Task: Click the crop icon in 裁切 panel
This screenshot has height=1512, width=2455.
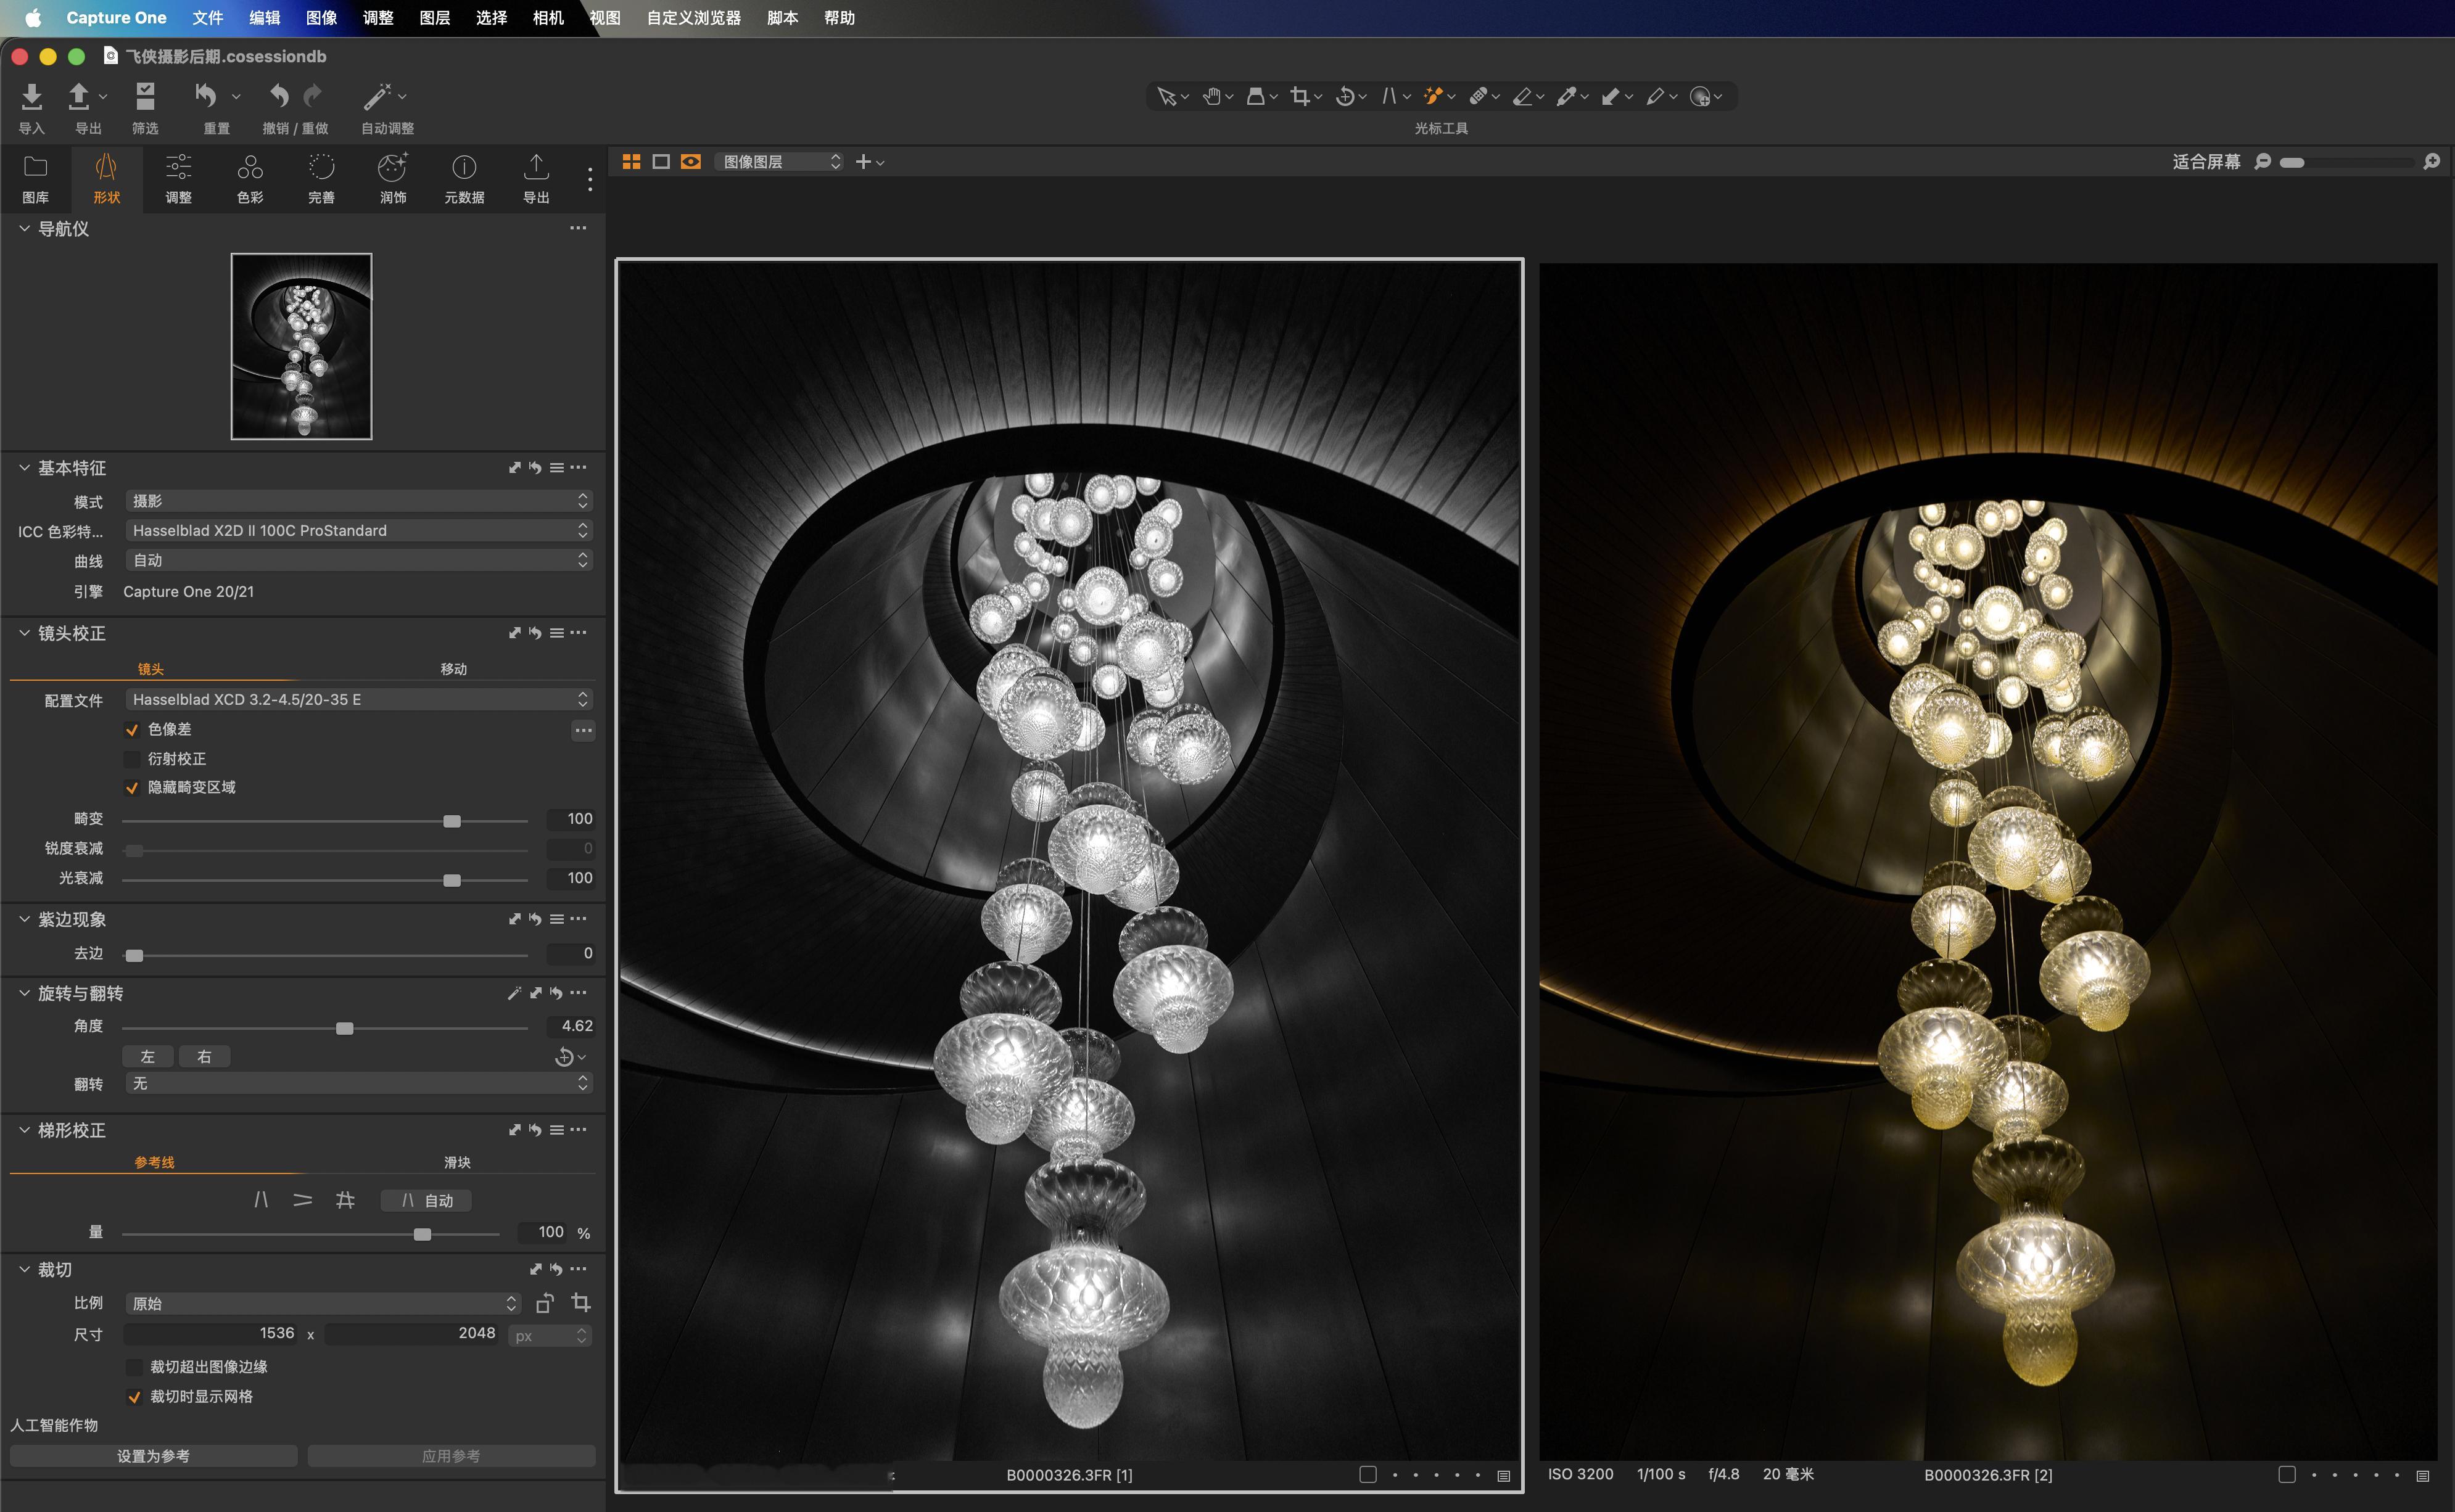Action: [x=581, y=1302]
